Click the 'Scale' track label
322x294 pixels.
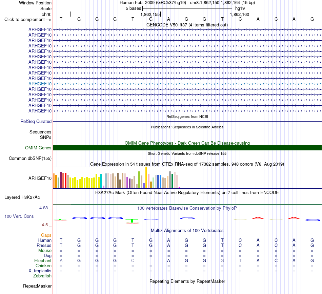[x=46, y=8]
